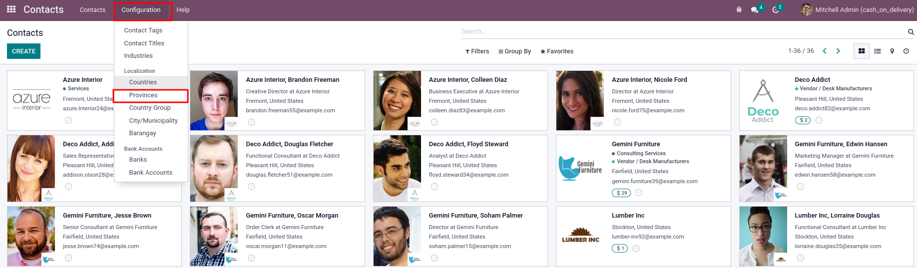Switch to list view
Screen dimensions: 917x268
click(878, 51)
